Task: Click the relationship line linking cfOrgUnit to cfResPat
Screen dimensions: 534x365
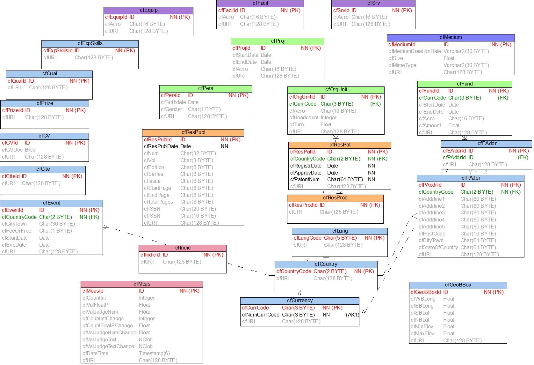Action: click(x=336, y=138)
